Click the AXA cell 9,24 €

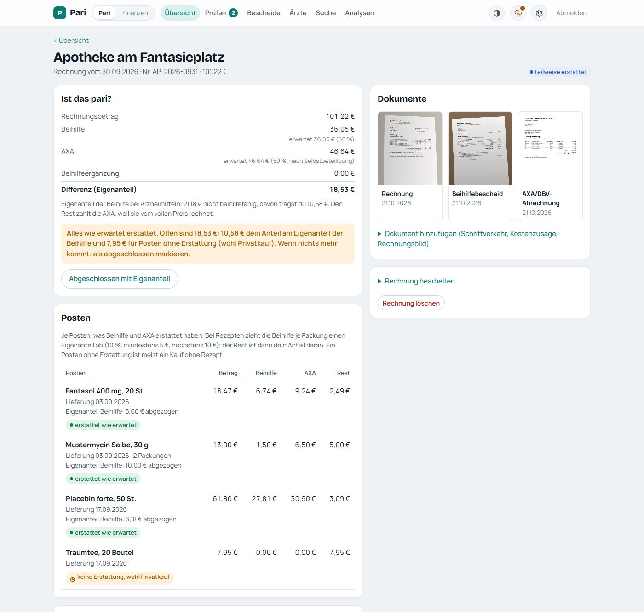point(305,391)
